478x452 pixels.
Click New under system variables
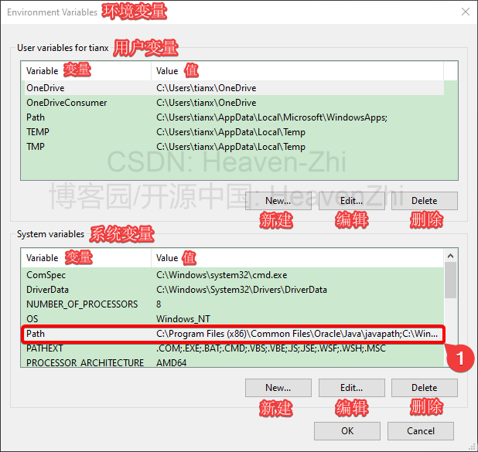(278, 388)
